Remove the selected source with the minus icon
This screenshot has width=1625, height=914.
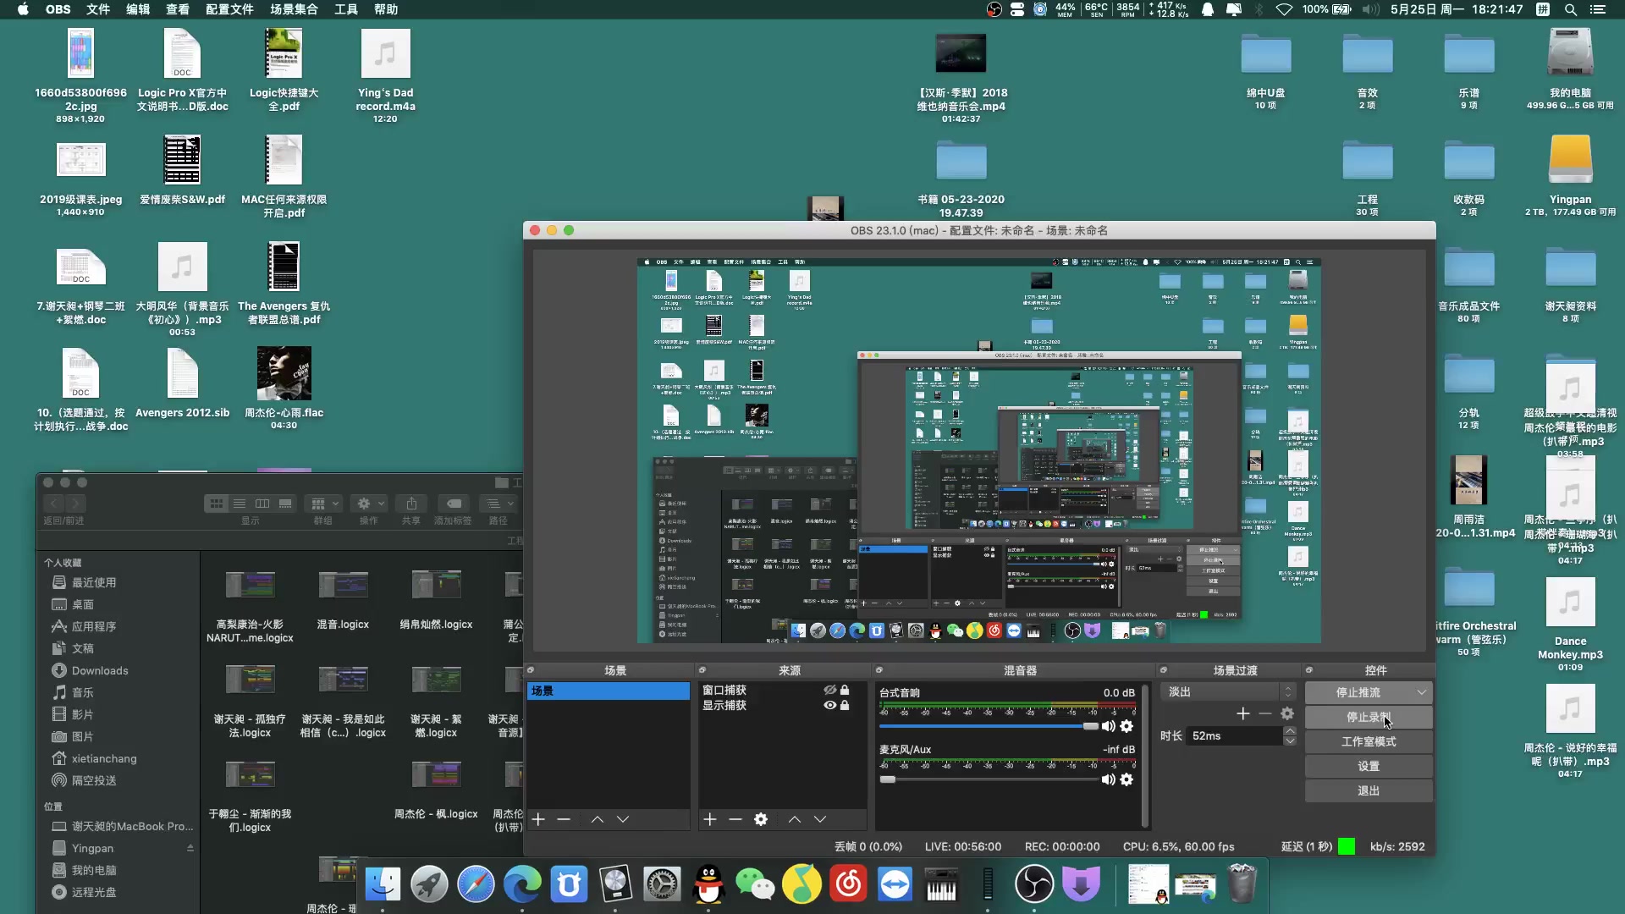point(735,819)
